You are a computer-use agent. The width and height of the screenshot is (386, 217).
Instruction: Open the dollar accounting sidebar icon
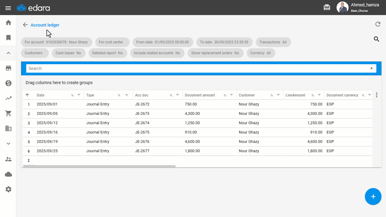tap(8, 83)
